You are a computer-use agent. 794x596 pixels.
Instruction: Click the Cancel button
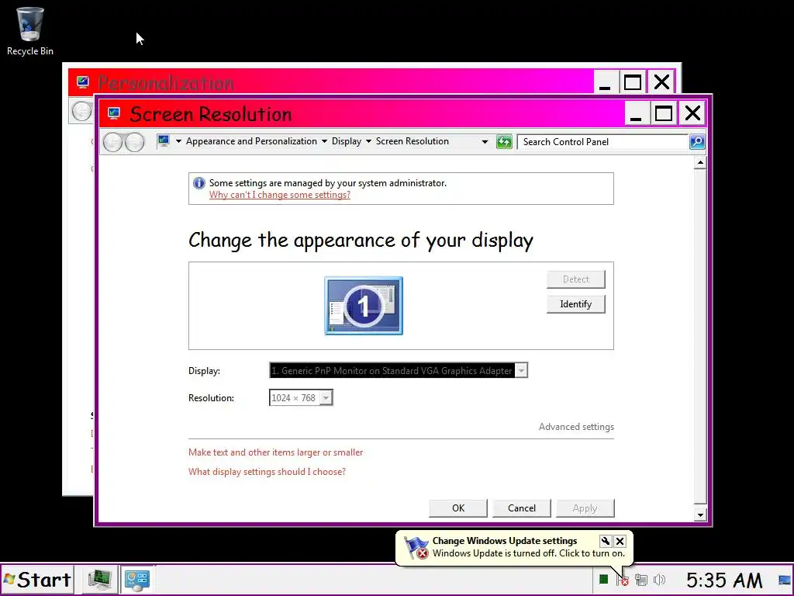click(x=522, y=508)
